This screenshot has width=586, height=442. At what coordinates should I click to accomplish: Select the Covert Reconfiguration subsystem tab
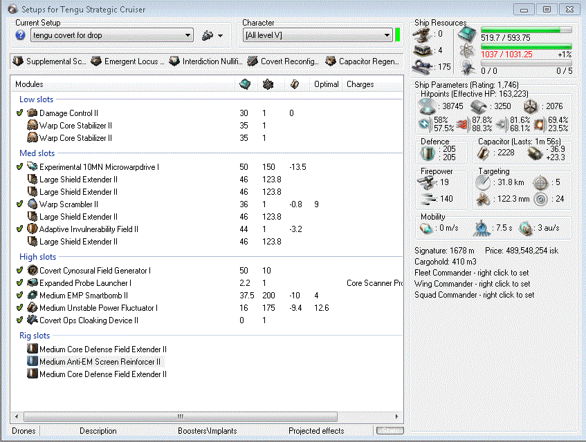[x=284, y=61]
